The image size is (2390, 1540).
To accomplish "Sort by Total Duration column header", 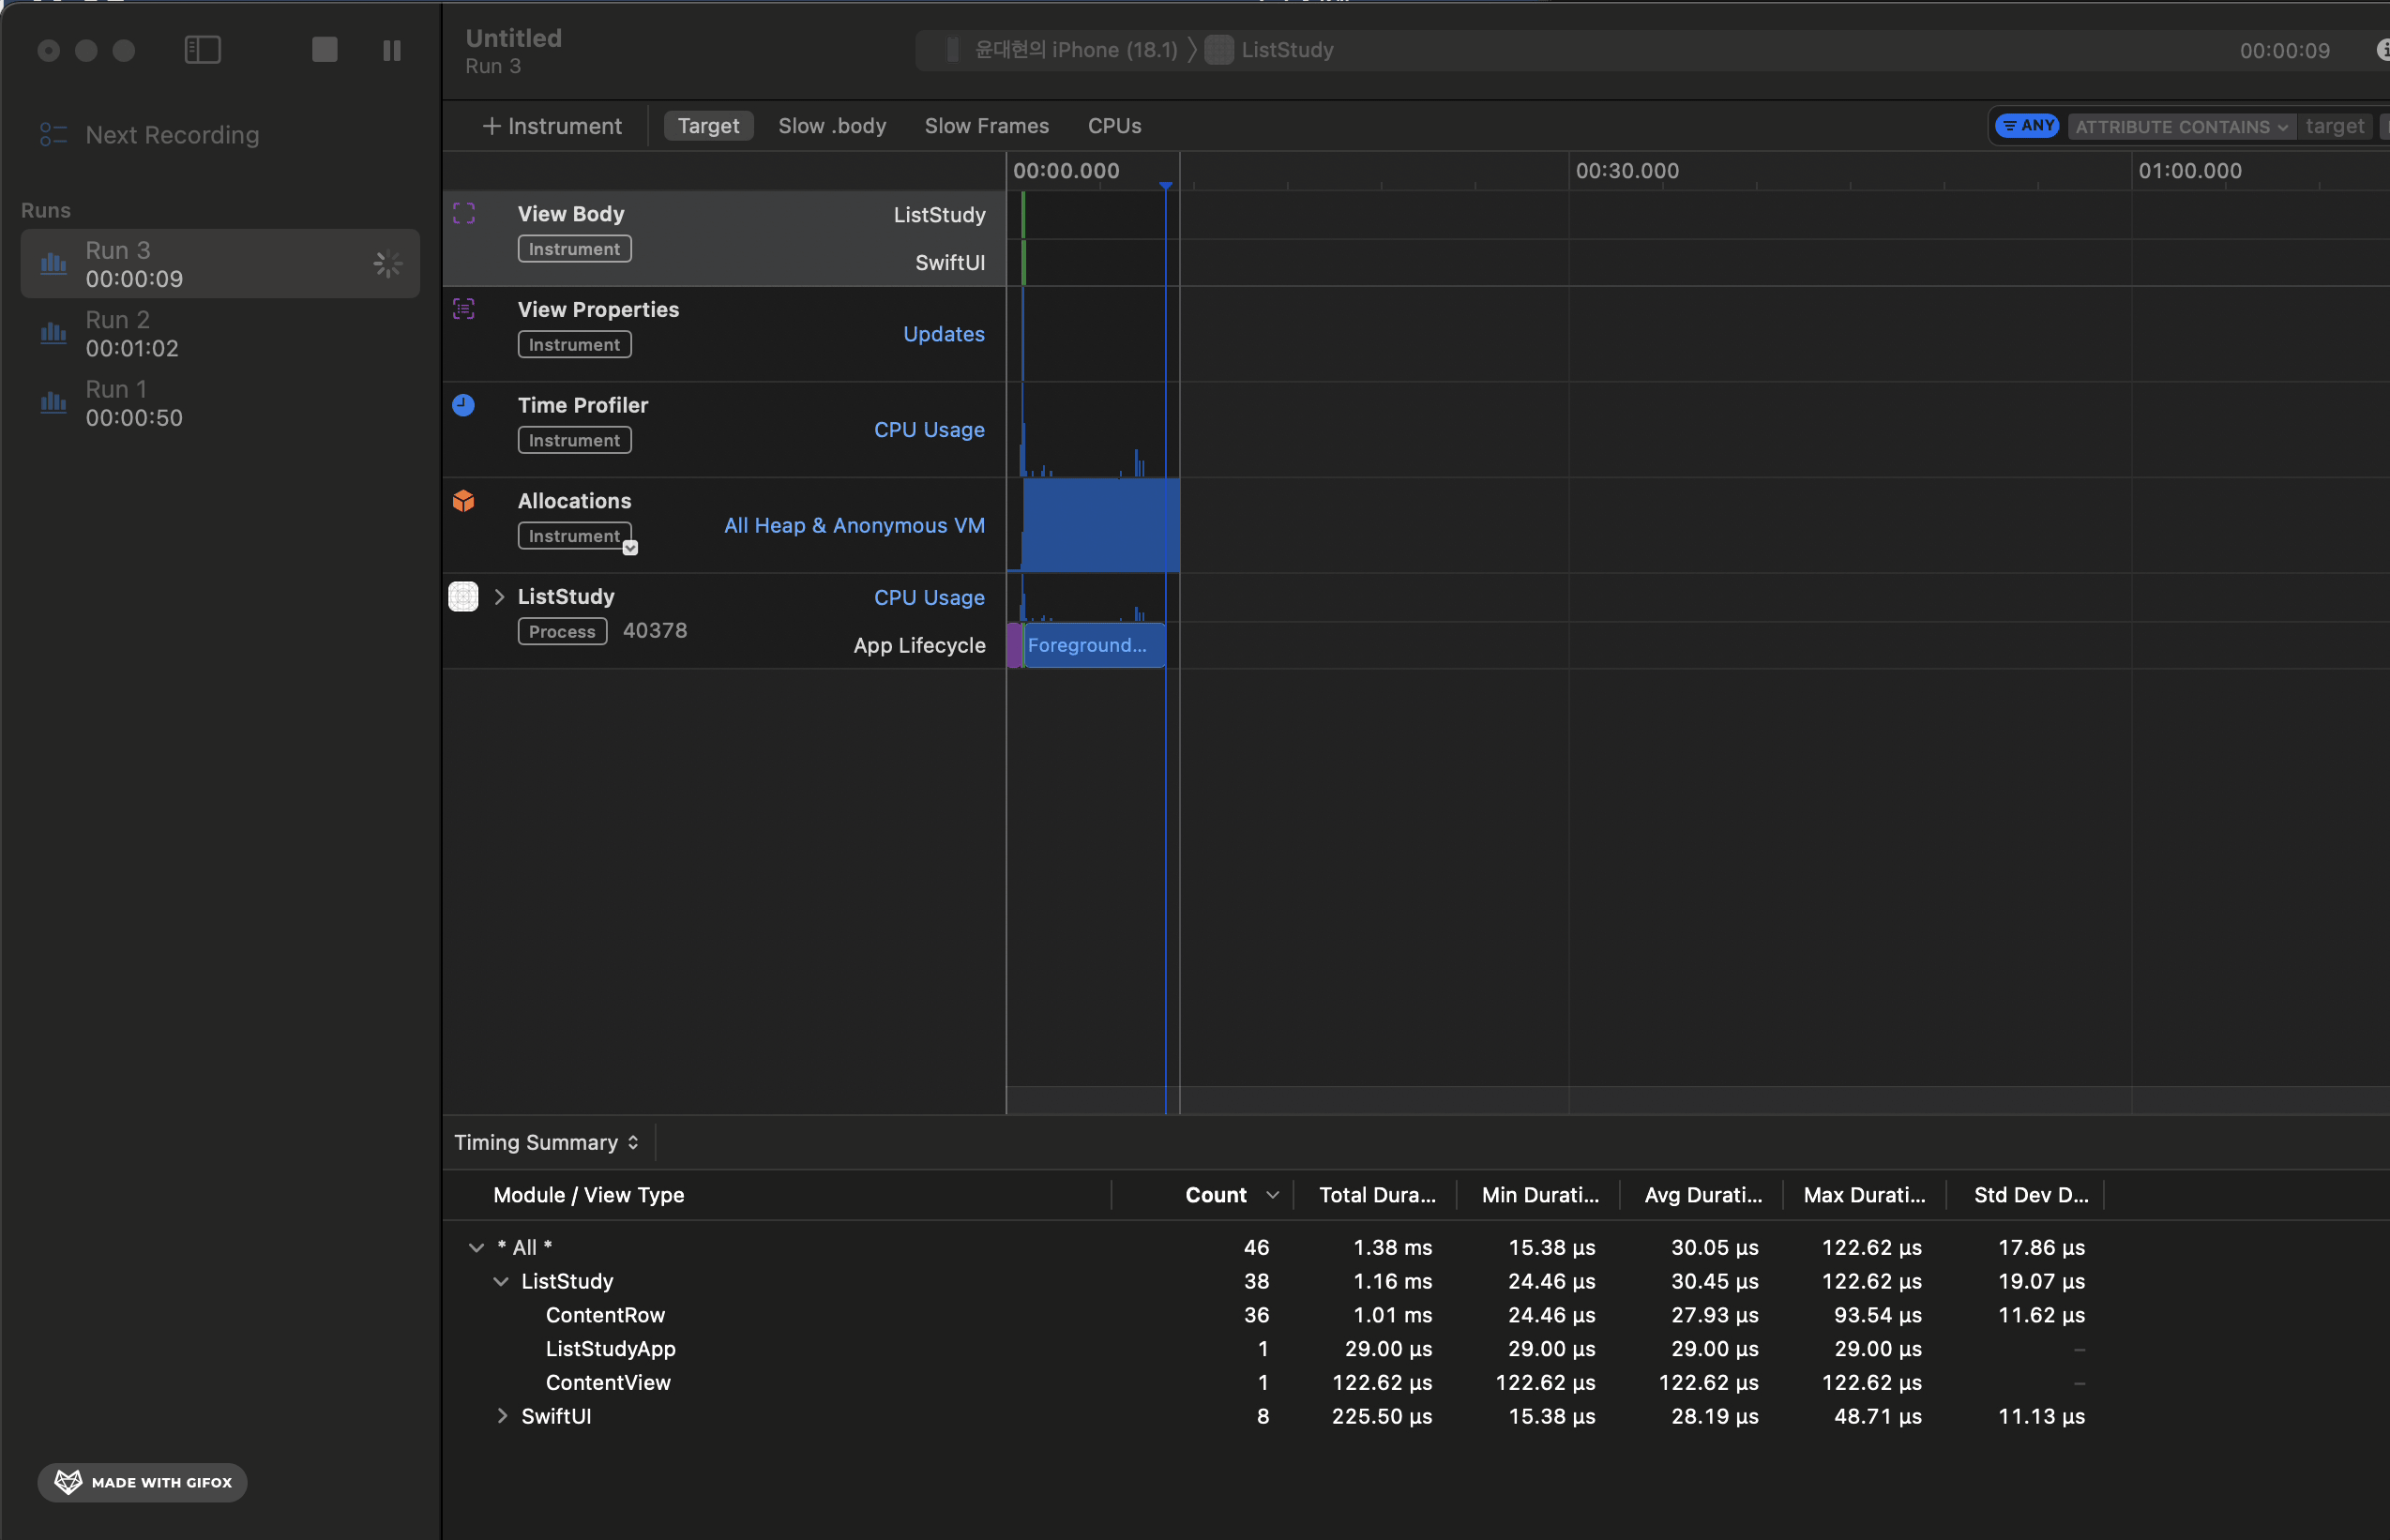I will pos(1377,1195).
